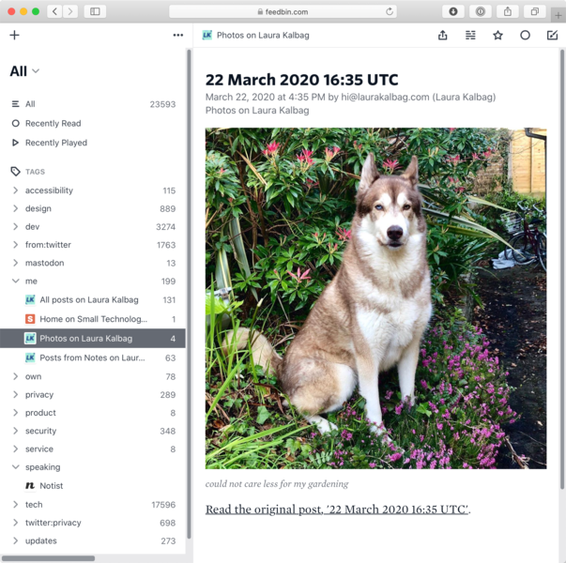Image resolution: width=566 pixels, height=563 pixels.
Task: Click the plus icon to add a subscription
Action: pyautogui.click(x=14, y=35)
